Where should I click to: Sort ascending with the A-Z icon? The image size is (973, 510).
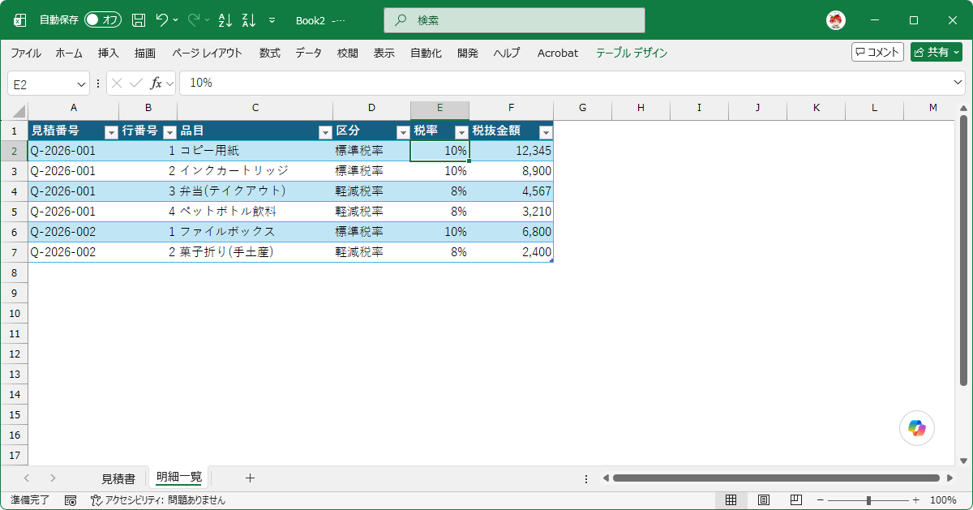coord(226,20)
